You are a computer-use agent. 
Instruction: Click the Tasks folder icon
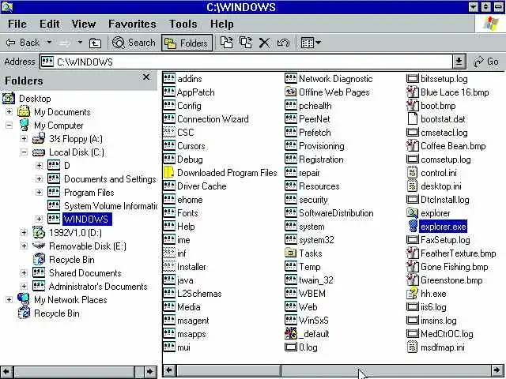tap(291, 253)
